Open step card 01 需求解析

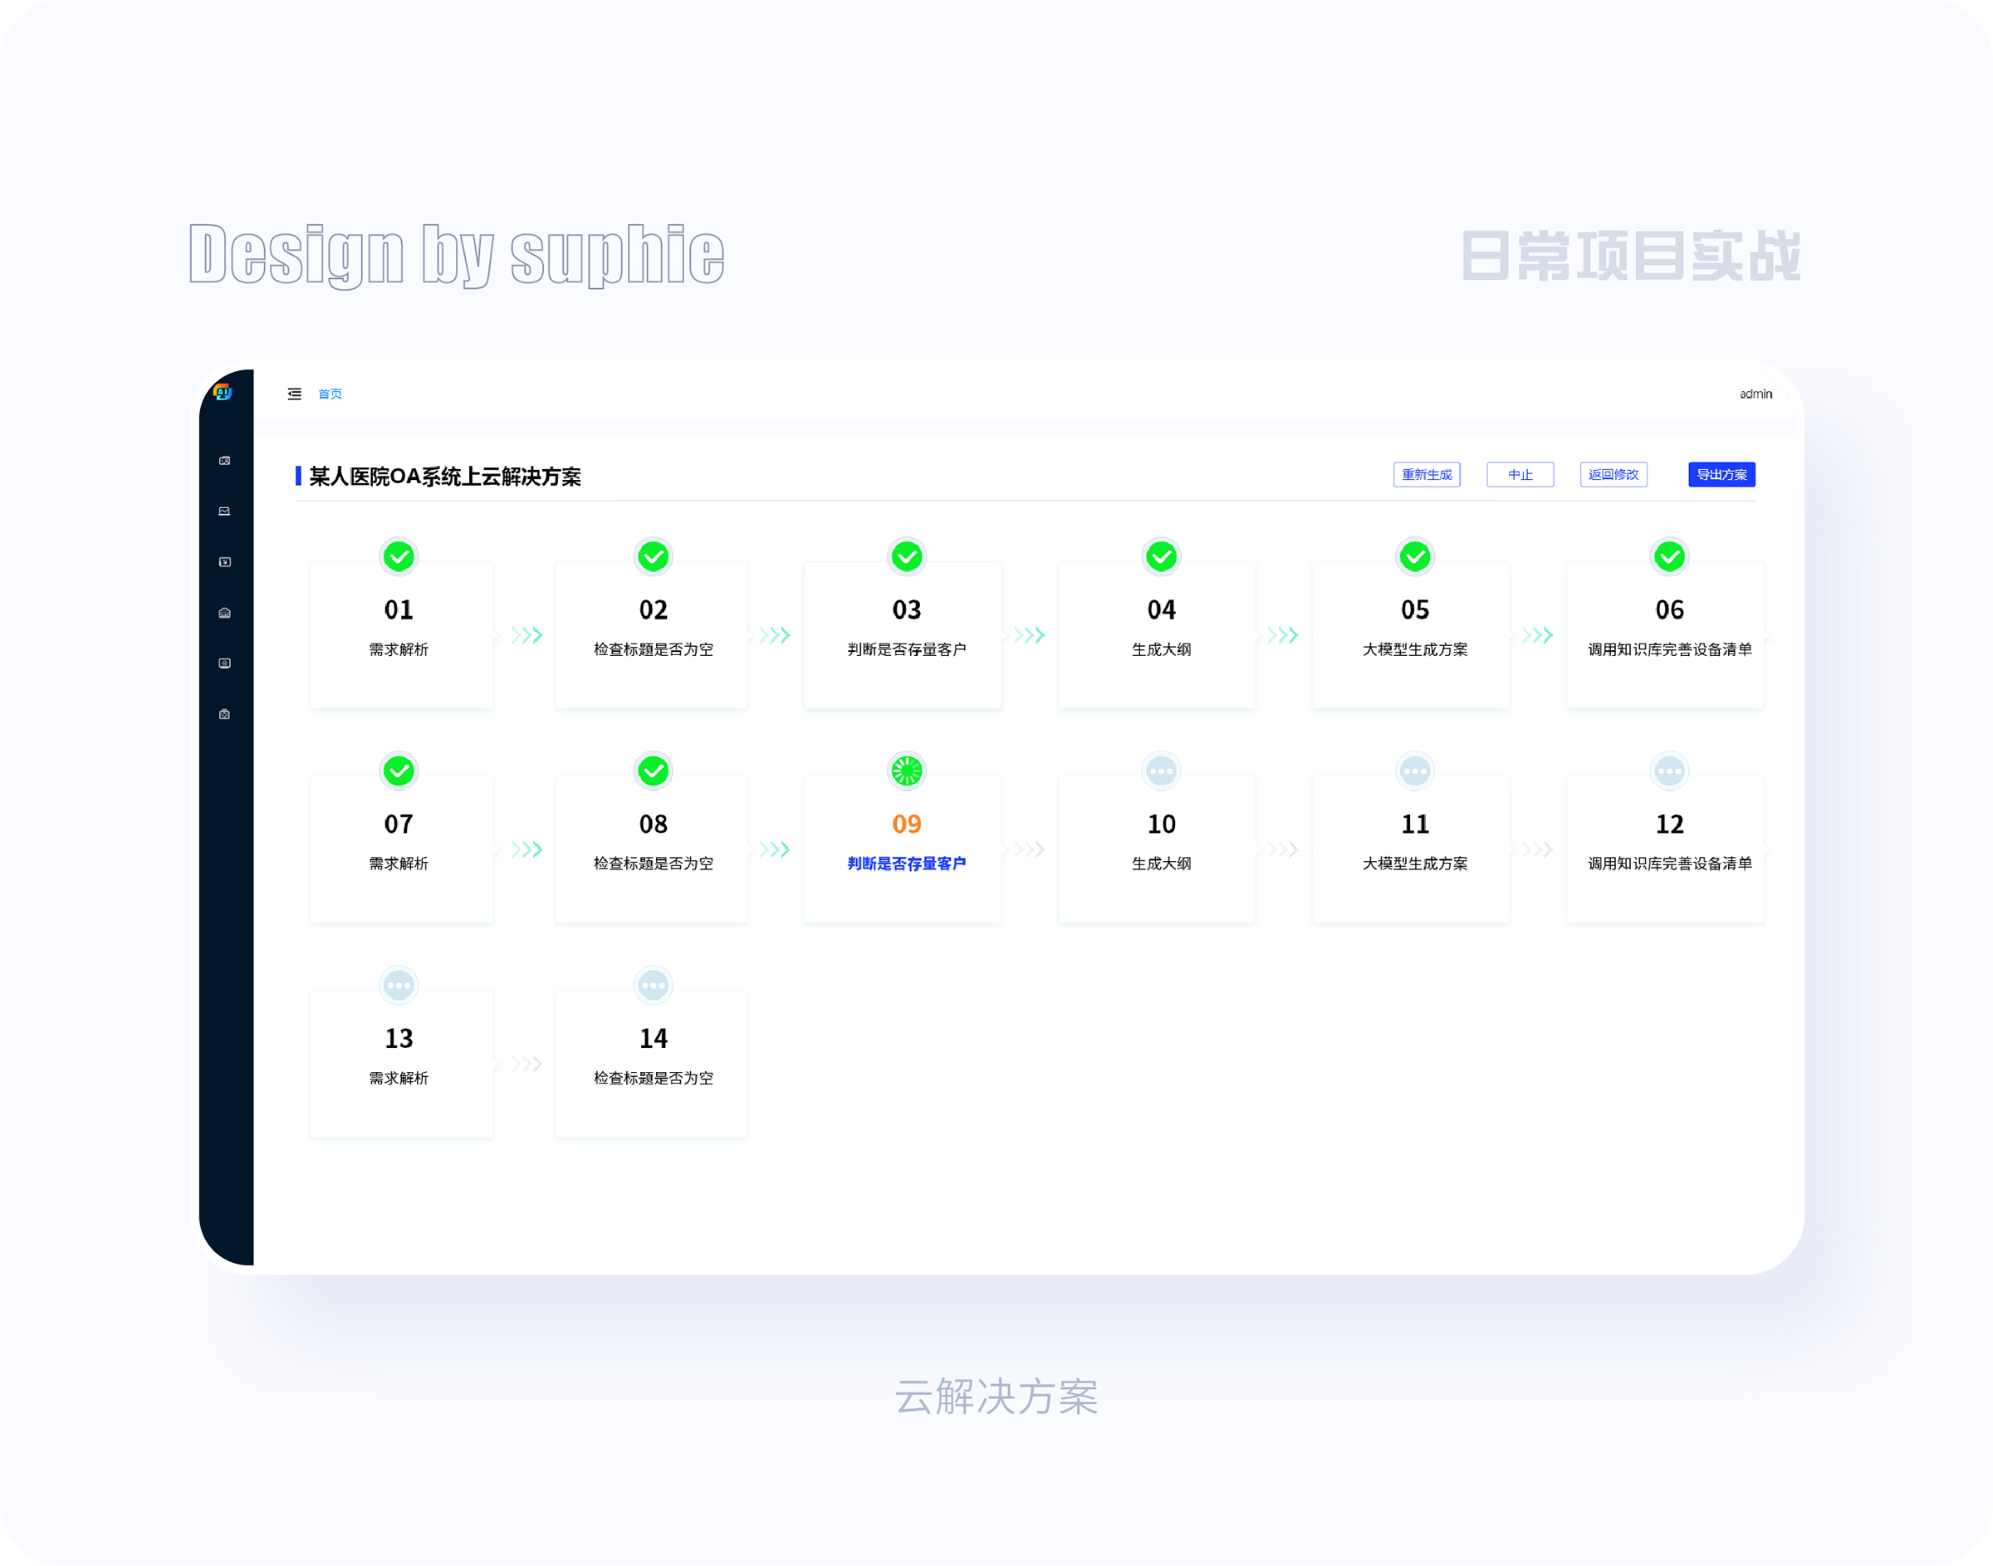pos(402,634)
